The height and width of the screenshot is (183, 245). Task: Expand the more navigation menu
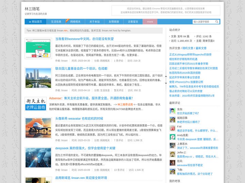pyautogui.click(x=150, y=22)
